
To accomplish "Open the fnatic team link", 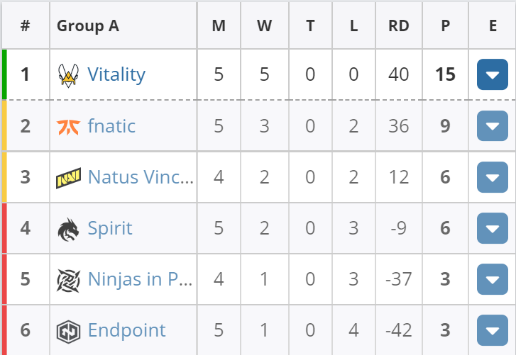I will tap(111, 127).
